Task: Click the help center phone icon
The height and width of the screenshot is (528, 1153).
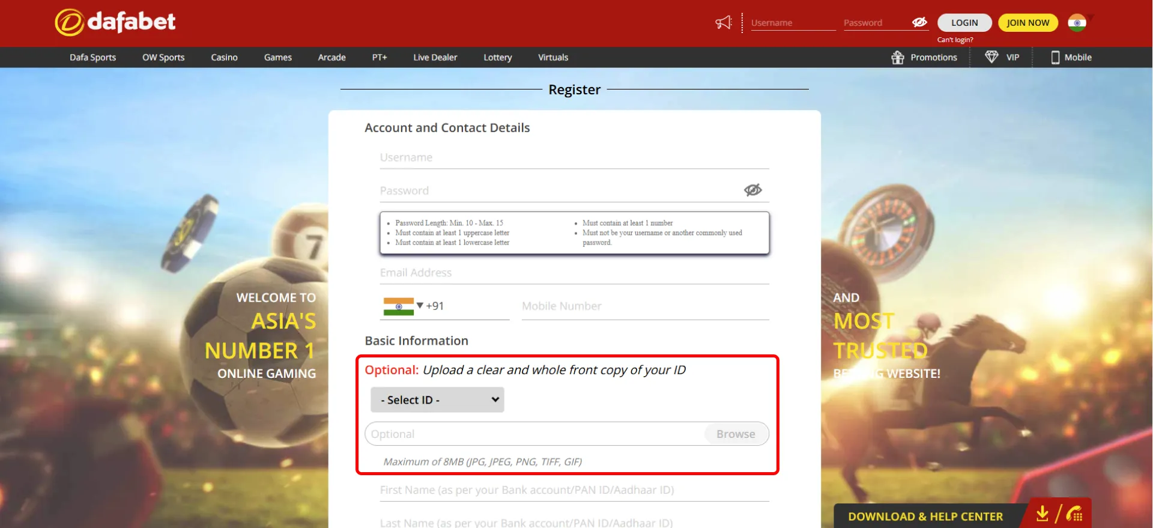Action: [1074, 514]
